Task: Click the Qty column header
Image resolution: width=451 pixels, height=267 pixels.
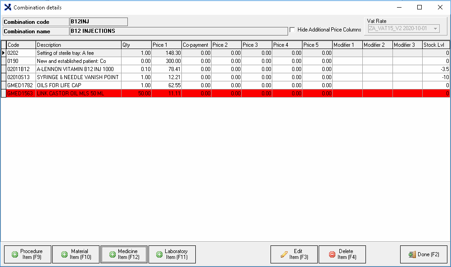Action: coord(136,45)
